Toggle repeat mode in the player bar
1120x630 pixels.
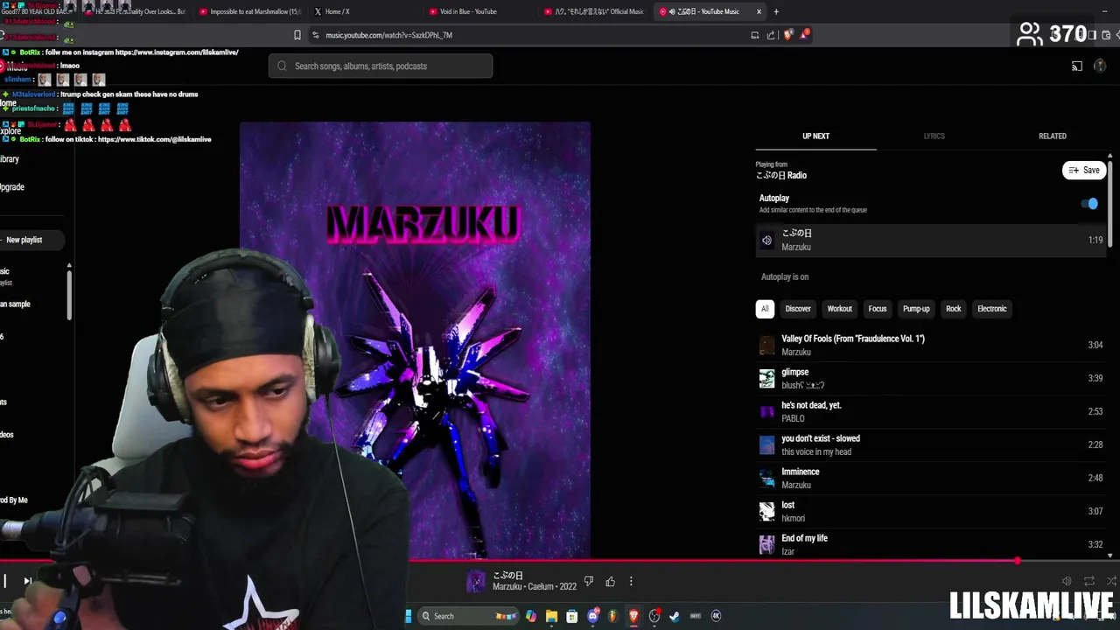pyautogui.click(x=1089, y=581)
